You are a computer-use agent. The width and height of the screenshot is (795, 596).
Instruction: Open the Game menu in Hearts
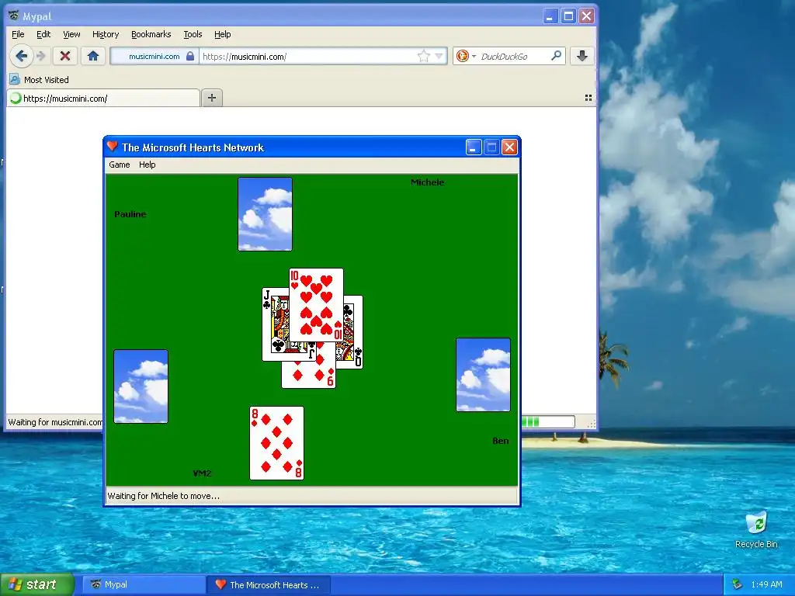click(119, 165)
